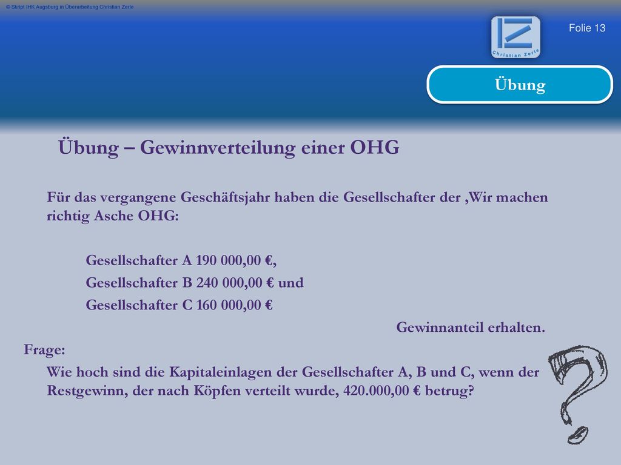Click the line Gesellschafter B 240 000,00 € und
Screen dimensions: 621x465
coord(195,283)
